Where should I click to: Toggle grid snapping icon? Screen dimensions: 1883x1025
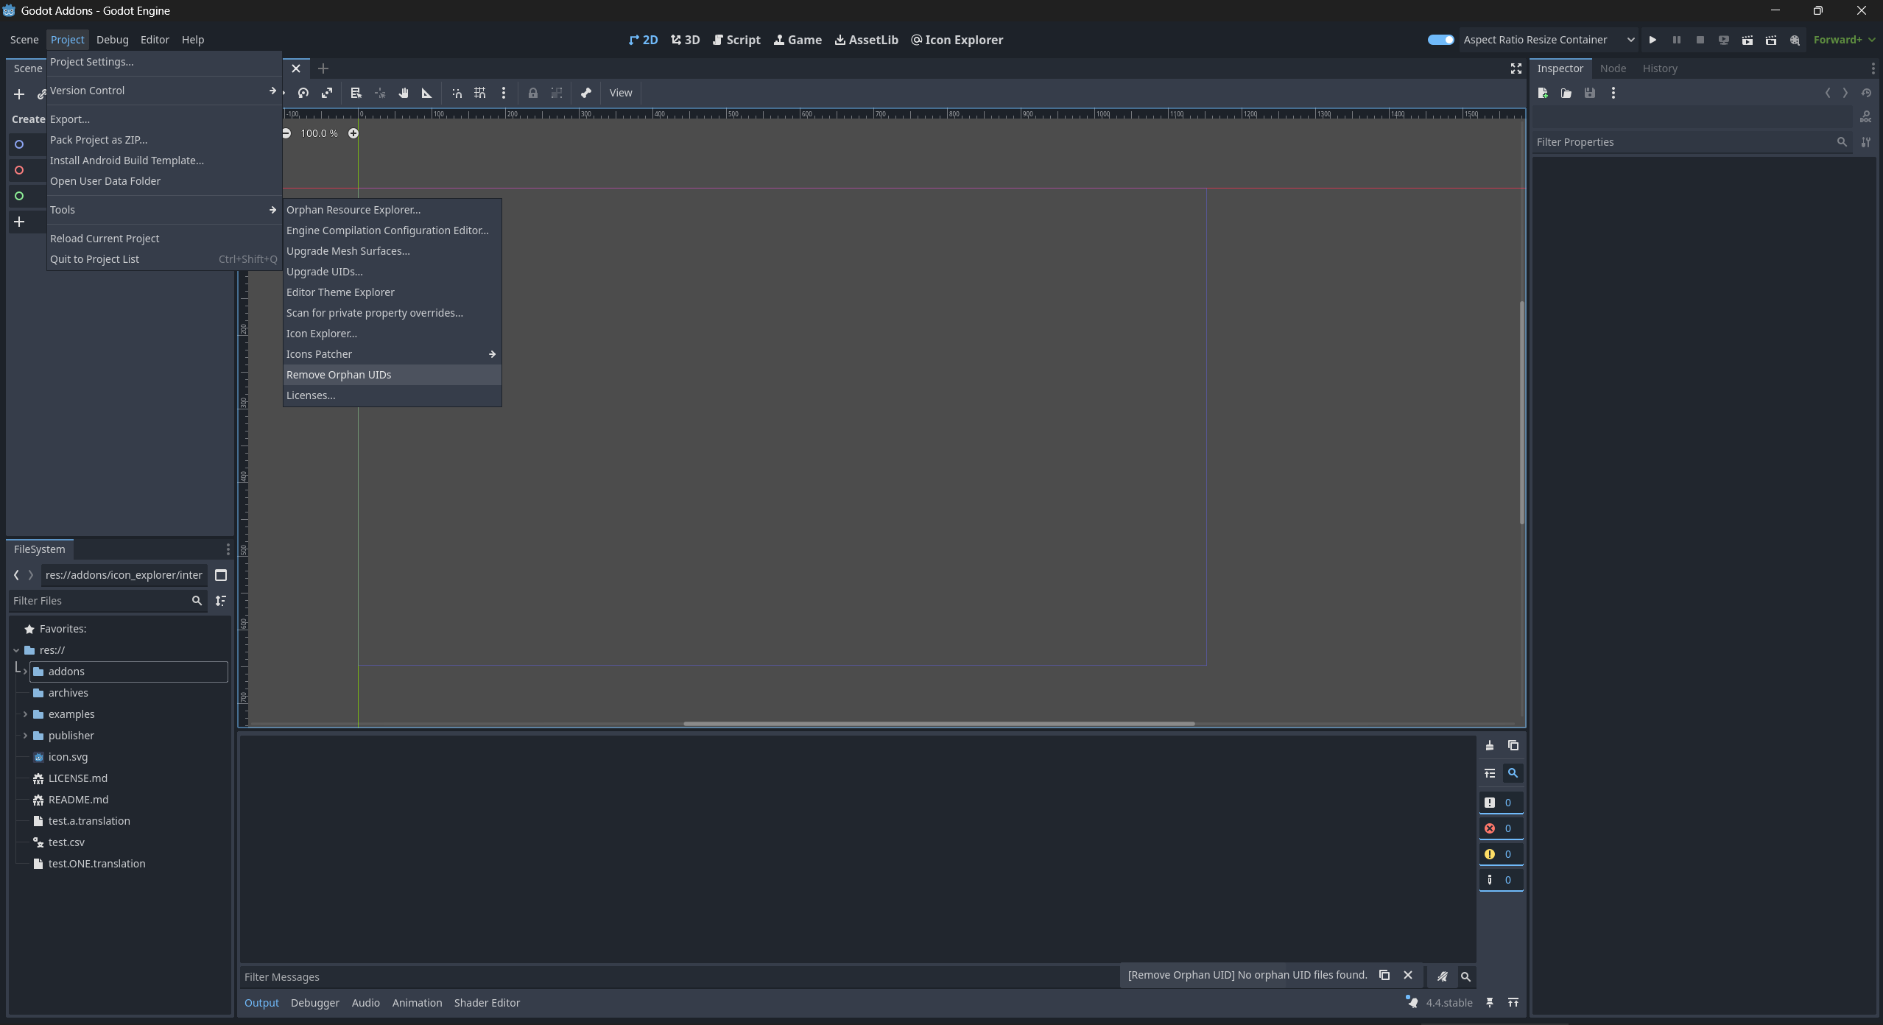click(480, 93)
